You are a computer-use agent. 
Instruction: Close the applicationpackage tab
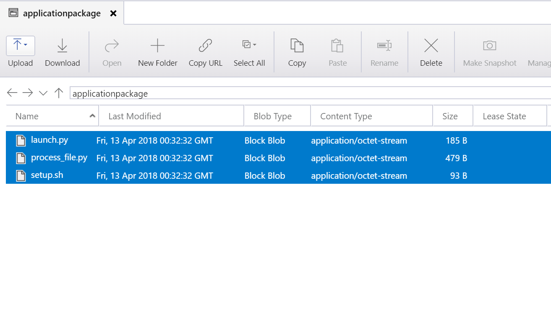pyautogui.click(x=113, y=13)
